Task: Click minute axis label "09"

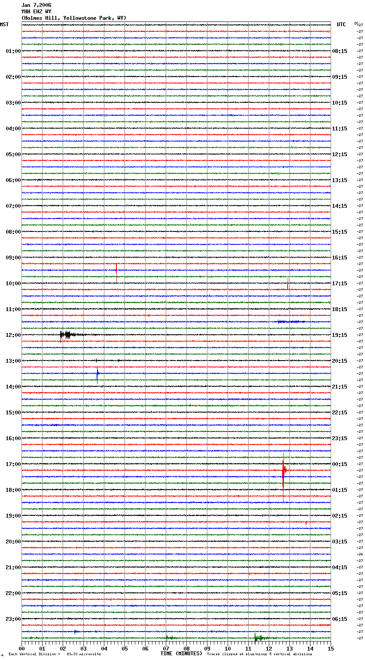Action: [x=207, y=648]
